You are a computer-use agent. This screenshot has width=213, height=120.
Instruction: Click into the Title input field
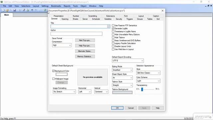point(79,26)
